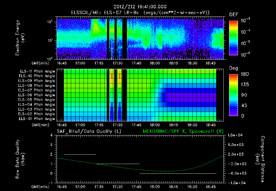
Task: Click the 2.0e+03 tick on distance axis
Action: tap(236, 154)
